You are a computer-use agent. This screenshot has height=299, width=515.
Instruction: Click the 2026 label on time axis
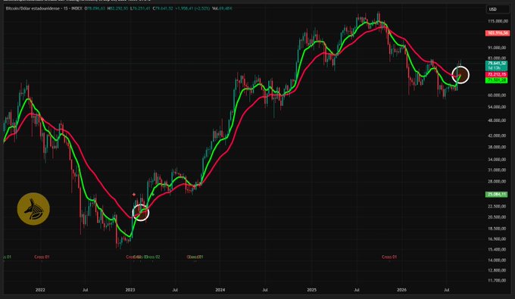[x=401, y=290]
